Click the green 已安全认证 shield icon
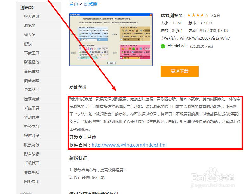 point(163,46)
